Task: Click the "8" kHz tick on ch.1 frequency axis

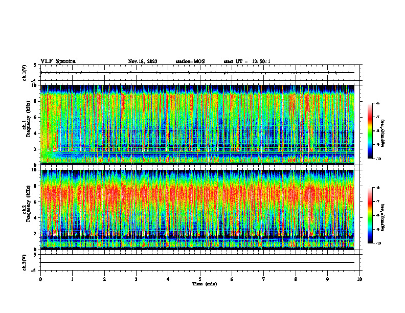Action: (x=36, y=101)
